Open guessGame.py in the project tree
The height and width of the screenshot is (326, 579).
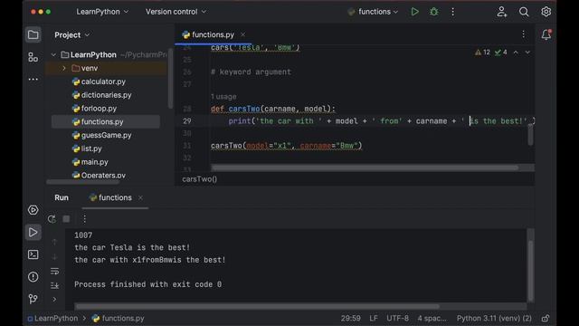(x=107, y=135)
